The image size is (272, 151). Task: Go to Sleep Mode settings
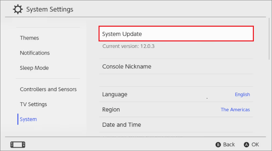[34, 68]
